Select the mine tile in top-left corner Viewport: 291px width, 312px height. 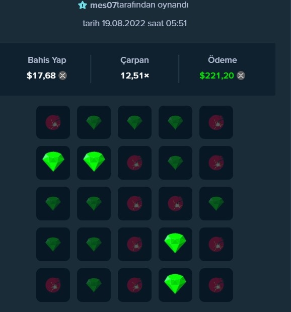pos(53,122)
